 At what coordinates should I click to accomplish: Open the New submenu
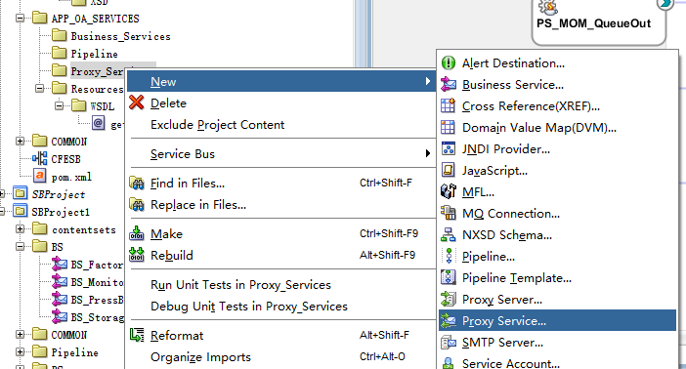280,81
